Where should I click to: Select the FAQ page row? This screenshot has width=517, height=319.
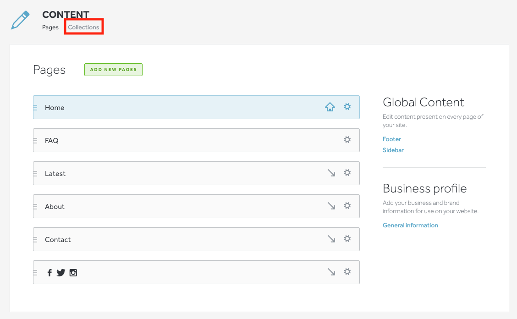tap(196, 140)
